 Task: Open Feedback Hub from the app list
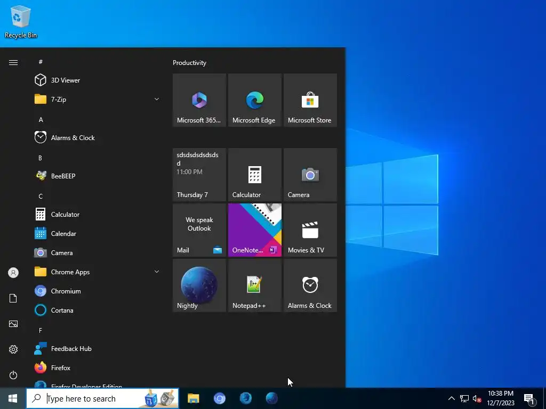coord(98,348)
